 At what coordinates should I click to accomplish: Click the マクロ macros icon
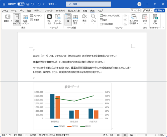click(x=145, y=17)
